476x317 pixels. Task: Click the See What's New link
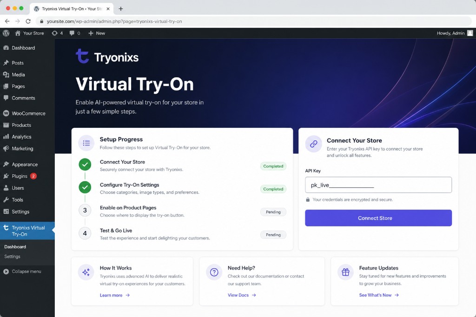(379, 295)
